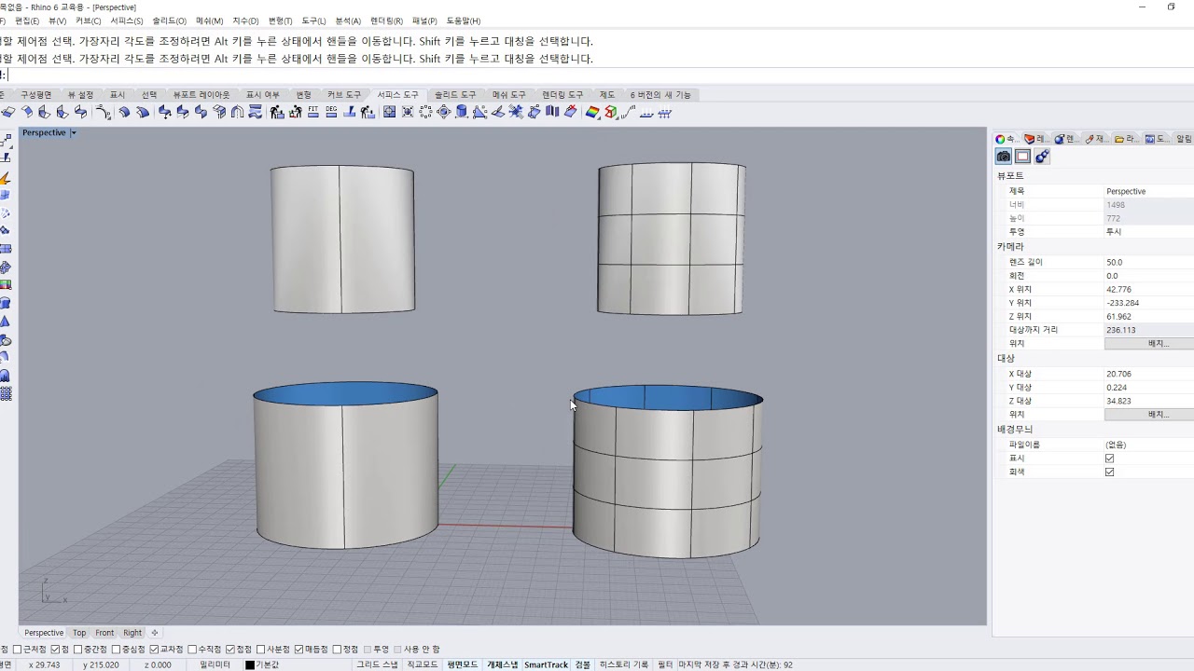Open the 커브 도구 toolbar tab
The image size is (1194, 671).
tap(344, 95)
